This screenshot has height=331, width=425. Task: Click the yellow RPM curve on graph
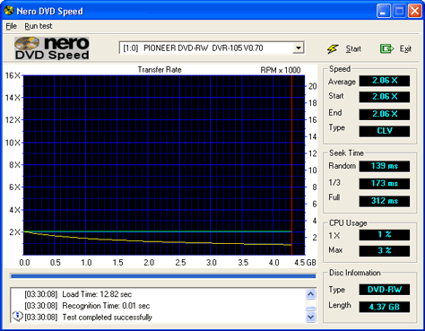[x=158, y=240]
